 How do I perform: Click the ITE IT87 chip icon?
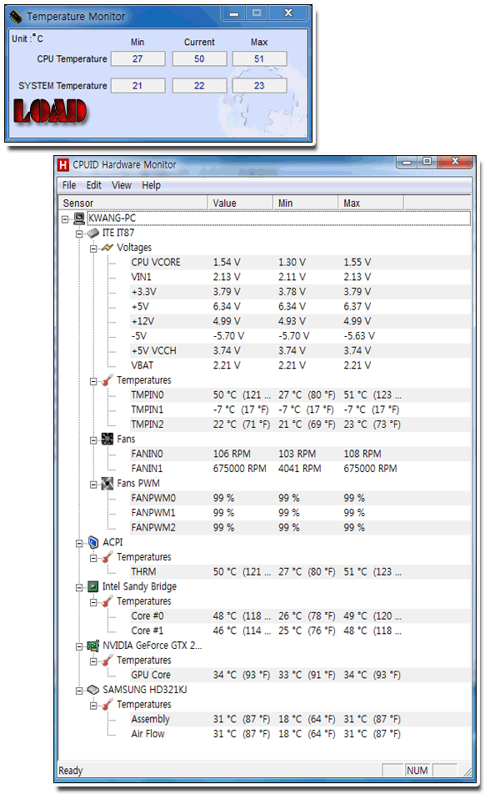click(x=92, y=234)
